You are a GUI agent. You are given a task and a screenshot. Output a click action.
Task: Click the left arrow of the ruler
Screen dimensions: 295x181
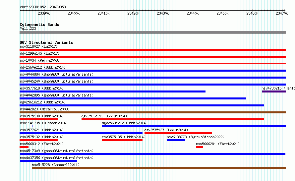point(21,10)
